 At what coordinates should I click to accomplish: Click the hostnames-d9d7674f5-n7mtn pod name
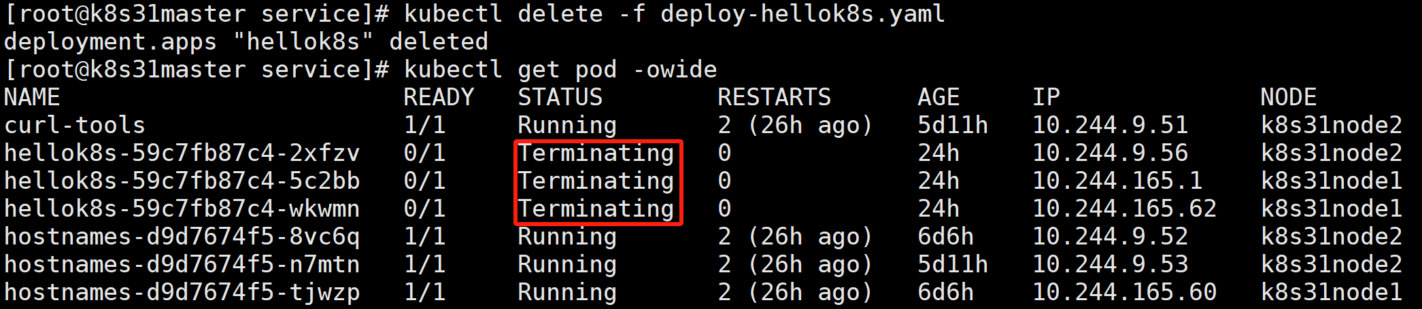[182, 264]
